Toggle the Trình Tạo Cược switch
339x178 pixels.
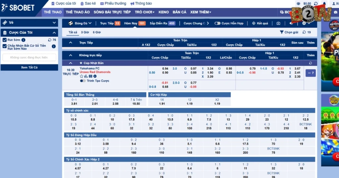[83, 81]
